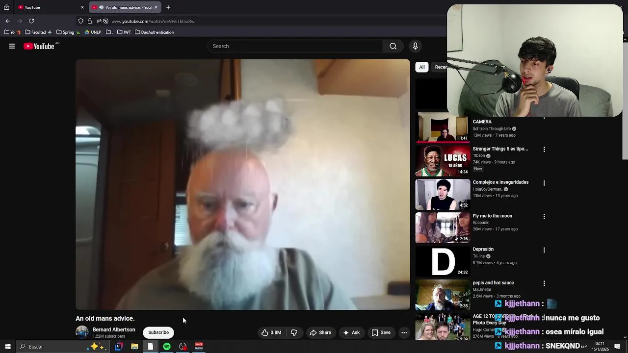Image resolution: width=628 pixels, height=353 pixels.
Task: Click the video player showing the old man
Action: 243,184
